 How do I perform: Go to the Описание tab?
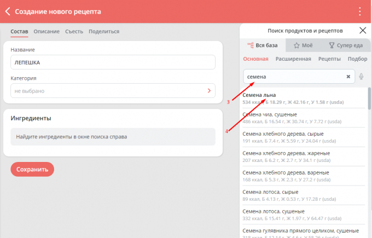47,32
